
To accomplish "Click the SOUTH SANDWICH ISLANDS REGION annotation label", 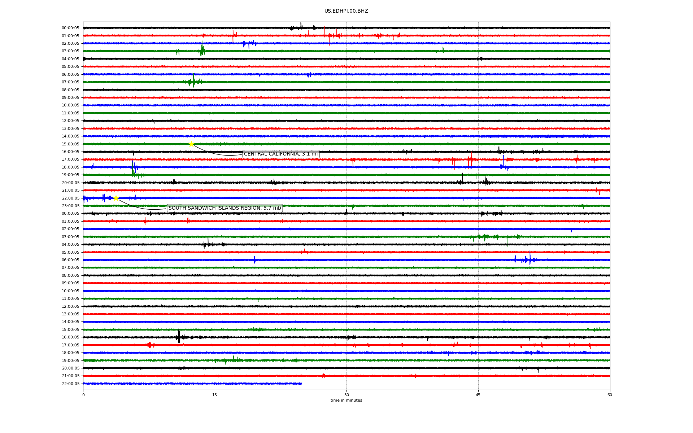I will coord(225,208).
